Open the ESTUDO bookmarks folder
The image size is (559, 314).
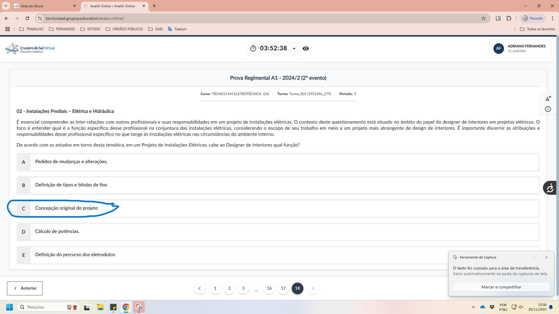(x=90, y=29)
